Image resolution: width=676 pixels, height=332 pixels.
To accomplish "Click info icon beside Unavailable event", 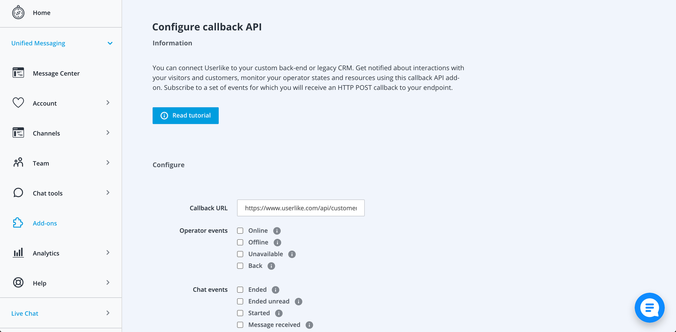I will pos(292,254).
